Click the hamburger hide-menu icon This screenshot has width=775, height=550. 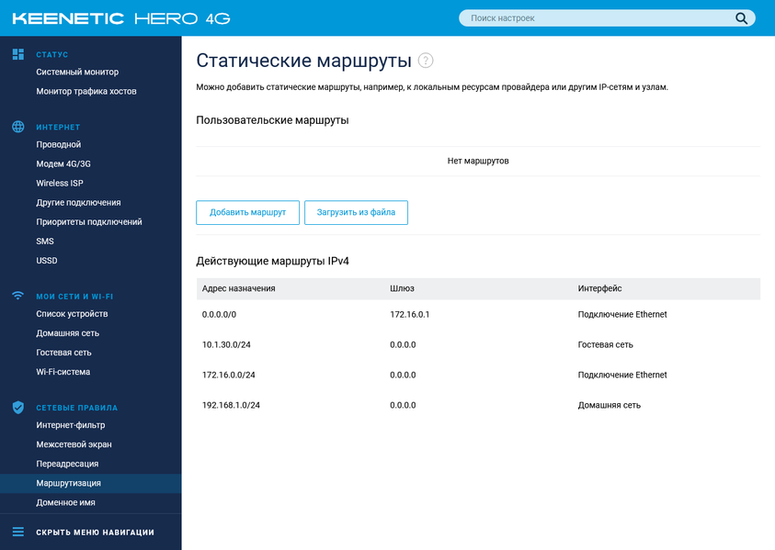18,532
